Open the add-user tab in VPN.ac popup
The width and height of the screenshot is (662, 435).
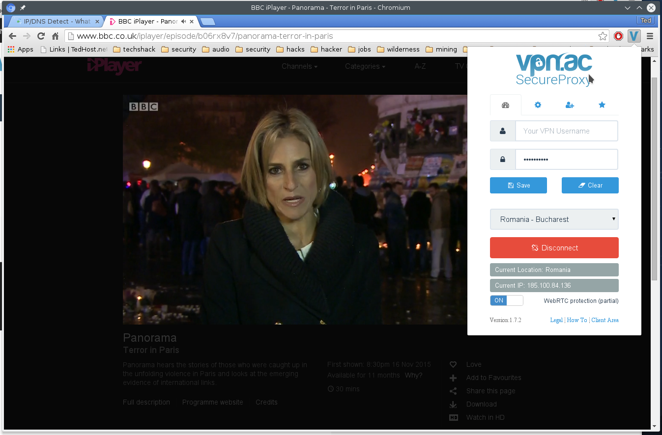[570, 105]
